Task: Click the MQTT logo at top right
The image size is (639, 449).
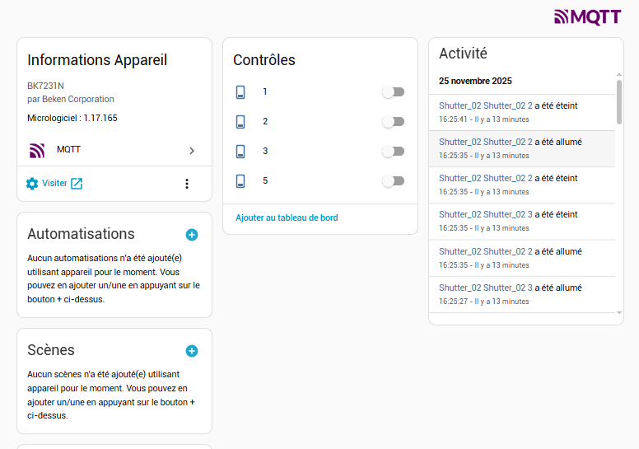Action: pyautogui.click(x=587, y=16)
